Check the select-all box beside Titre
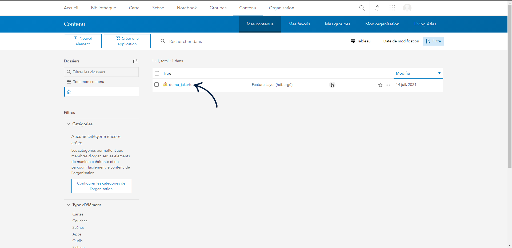The width and height of the screenshot is (512, 248). pyautogui.click(x=157, y=73)
